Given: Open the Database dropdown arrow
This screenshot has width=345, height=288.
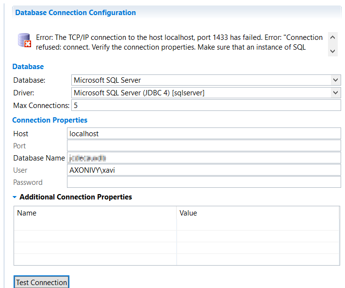Looking at the screenshot, I should (x=335, y=80).
